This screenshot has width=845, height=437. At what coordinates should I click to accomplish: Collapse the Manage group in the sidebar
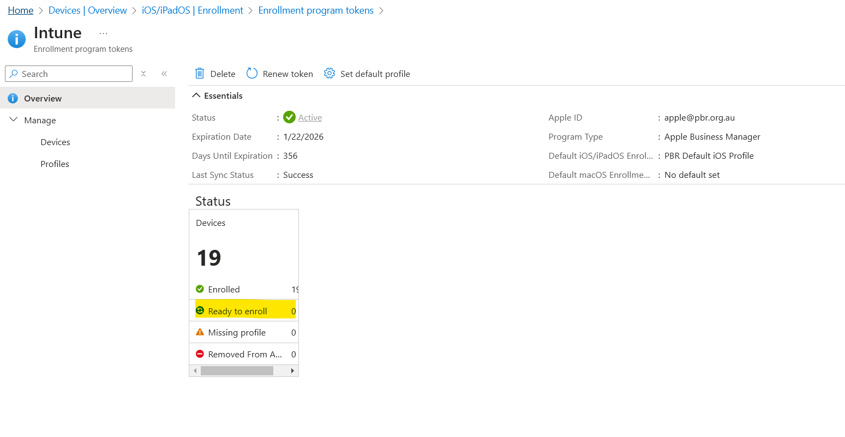tap(14, 119)
